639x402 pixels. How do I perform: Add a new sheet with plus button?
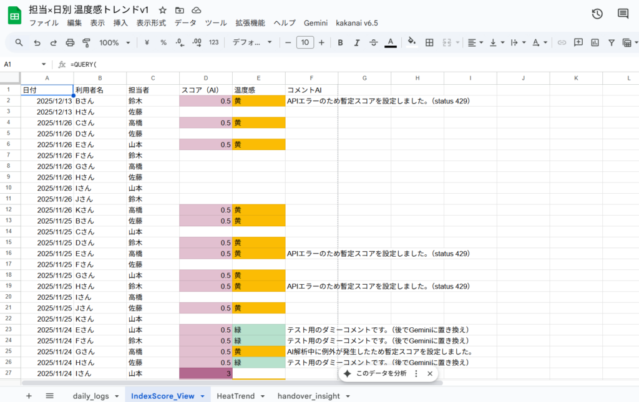coord(29,396)
